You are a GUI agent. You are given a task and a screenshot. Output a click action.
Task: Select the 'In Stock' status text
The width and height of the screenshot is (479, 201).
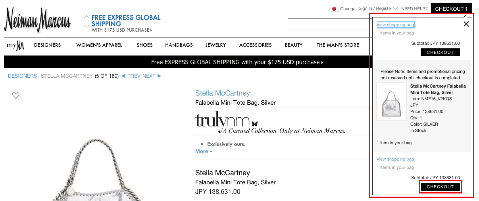coord(418,130)
